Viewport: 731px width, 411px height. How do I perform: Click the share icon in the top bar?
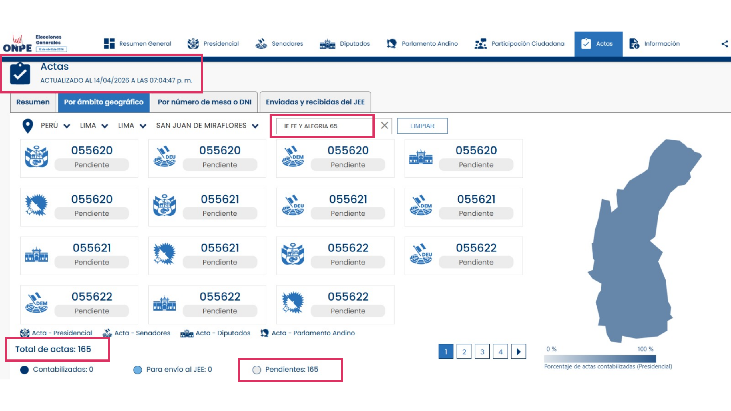point(724,44)
